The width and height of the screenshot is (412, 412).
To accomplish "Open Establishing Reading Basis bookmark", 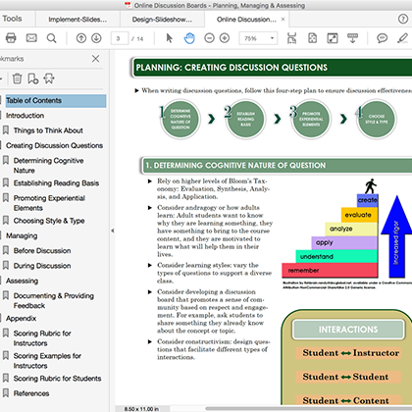I will point(56,183).
